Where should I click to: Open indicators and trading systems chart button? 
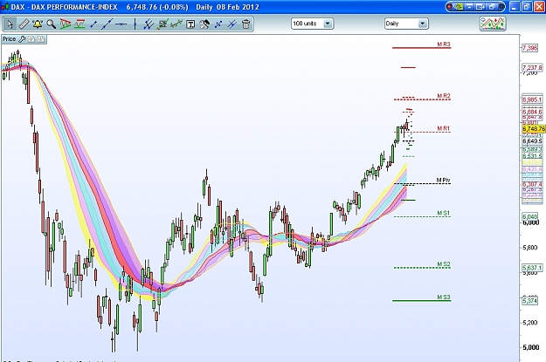click(493, 24)
